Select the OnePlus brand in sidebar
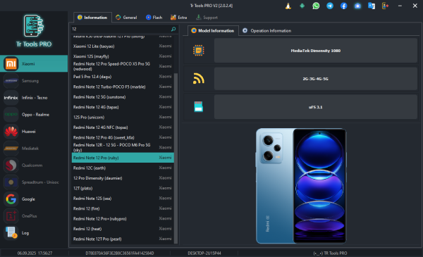Viewport: 423px width, 257px height. pos(34,215)
